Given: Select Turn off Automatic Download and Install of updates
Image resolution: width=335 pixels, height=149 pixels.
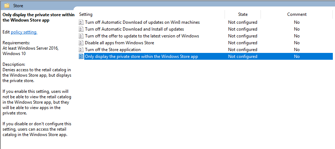Looking at the screenshot, I should click(x=134, y=29).
